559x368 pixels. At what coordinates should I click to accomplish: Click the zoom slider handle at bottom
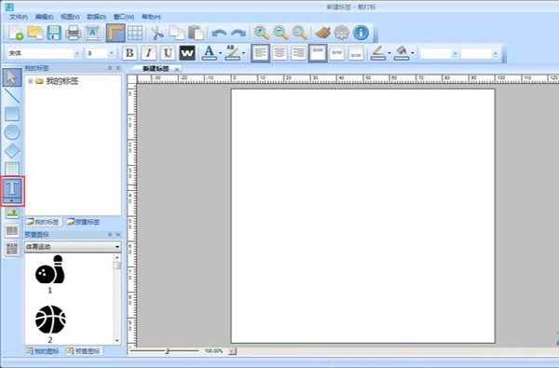coord(167,351)
